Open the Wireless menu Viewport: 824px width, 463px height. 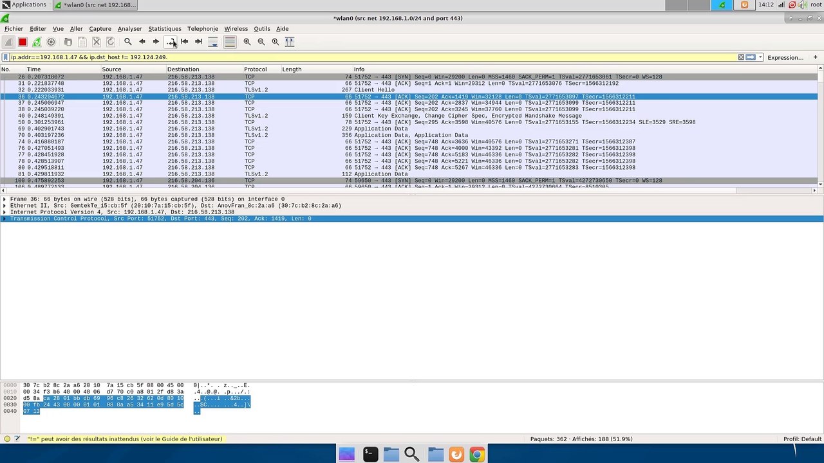coord(236,29)
